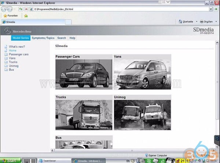Click the Trucks folder icon
220x163 pixels.
[6, 62]
